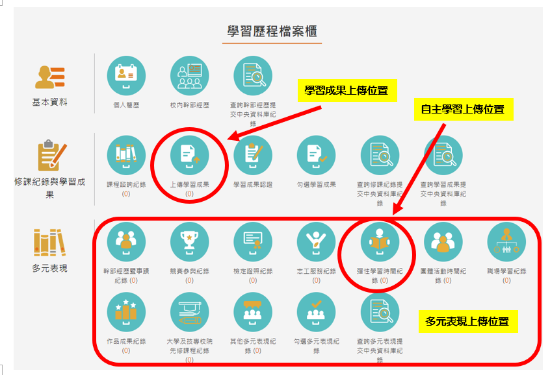Open 查詢學習成果提交中央資料庫紀錄 icon
This screenshot has height=375, width=550.
tap(443, 155)
